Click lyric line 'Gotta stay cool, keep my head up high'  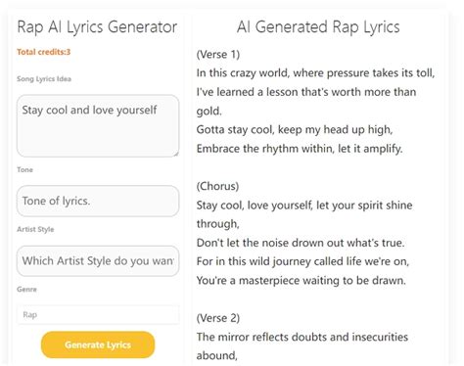tap(295, 130)
